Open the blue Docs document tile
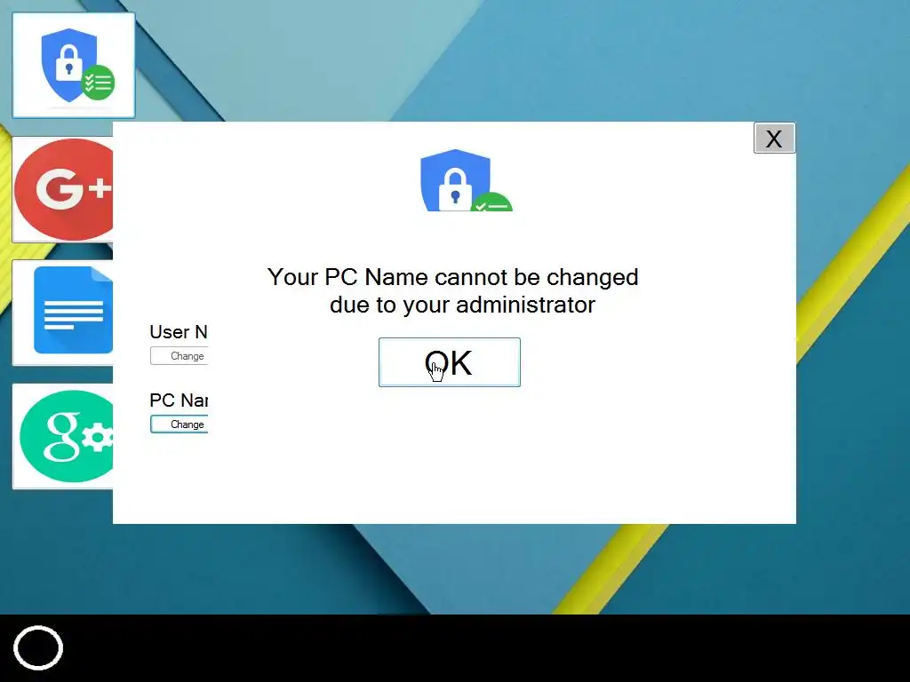This screenshot has width=910, height=682. [x=63, y=312]
